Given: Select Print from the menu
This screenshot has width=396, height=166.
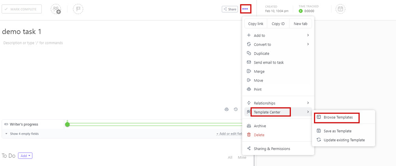Looking at the screenshot, I should tap(278, 89).
